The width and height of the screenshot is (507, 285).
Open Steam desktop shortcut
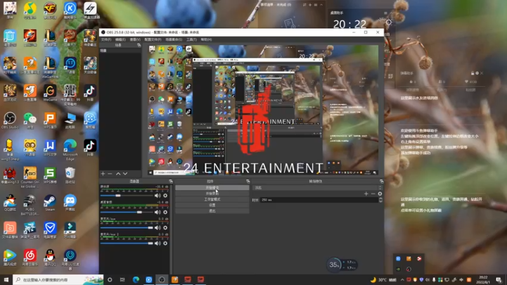(x=50, y=203)
